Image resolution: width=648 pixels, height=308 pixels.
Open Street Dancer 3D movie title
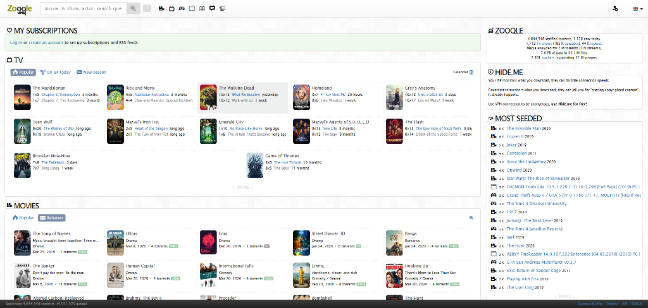[328, 234]
